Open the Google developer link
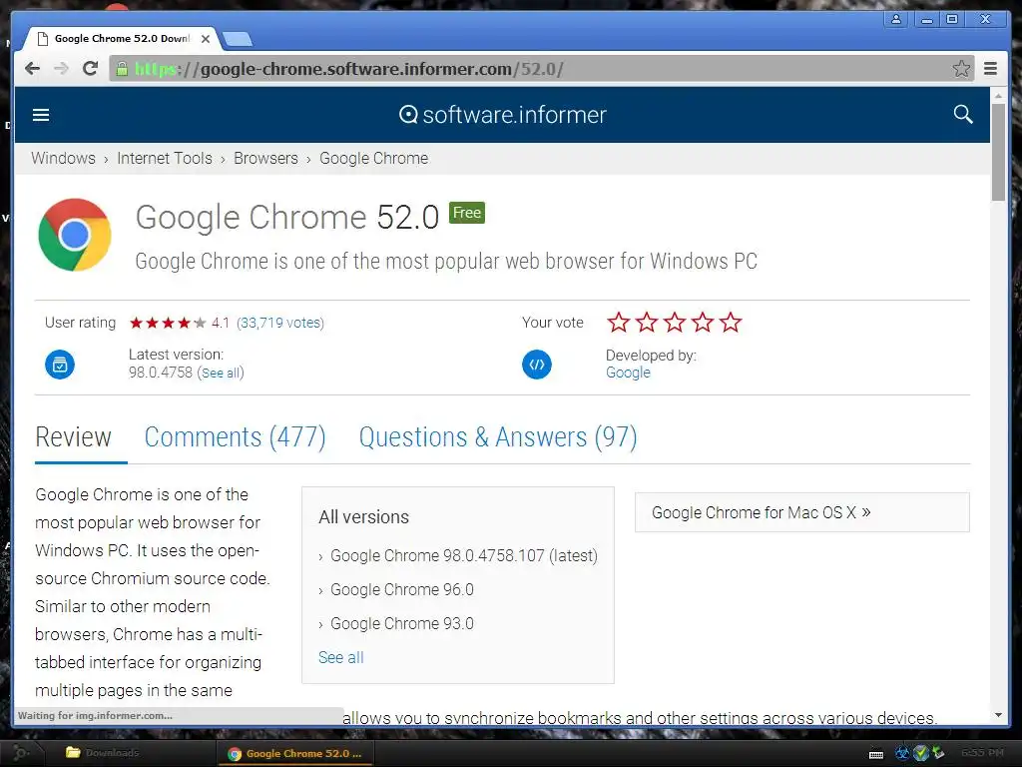1022x767 pixels. coord(629,373)
